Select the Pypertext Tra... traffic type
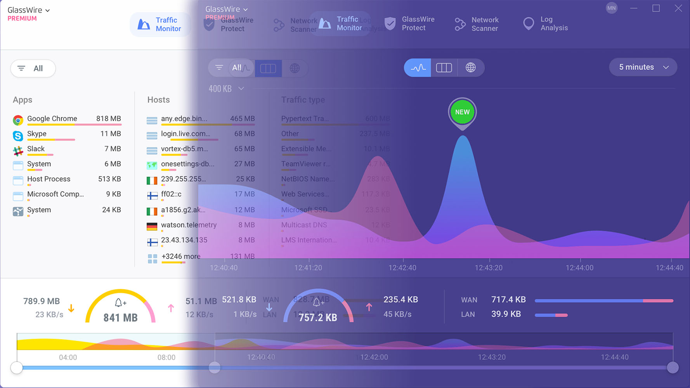The height and width of the screenshot is (388, 690). pos(336,120)
